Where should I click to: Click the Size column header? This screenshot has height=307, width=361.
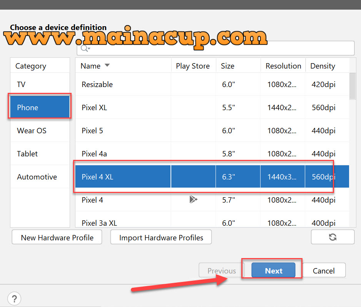pos(238,66)
